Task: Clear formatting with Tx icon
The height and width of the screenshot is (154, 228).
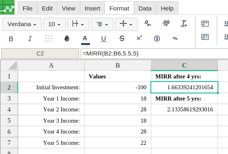Action: point(184,23)
